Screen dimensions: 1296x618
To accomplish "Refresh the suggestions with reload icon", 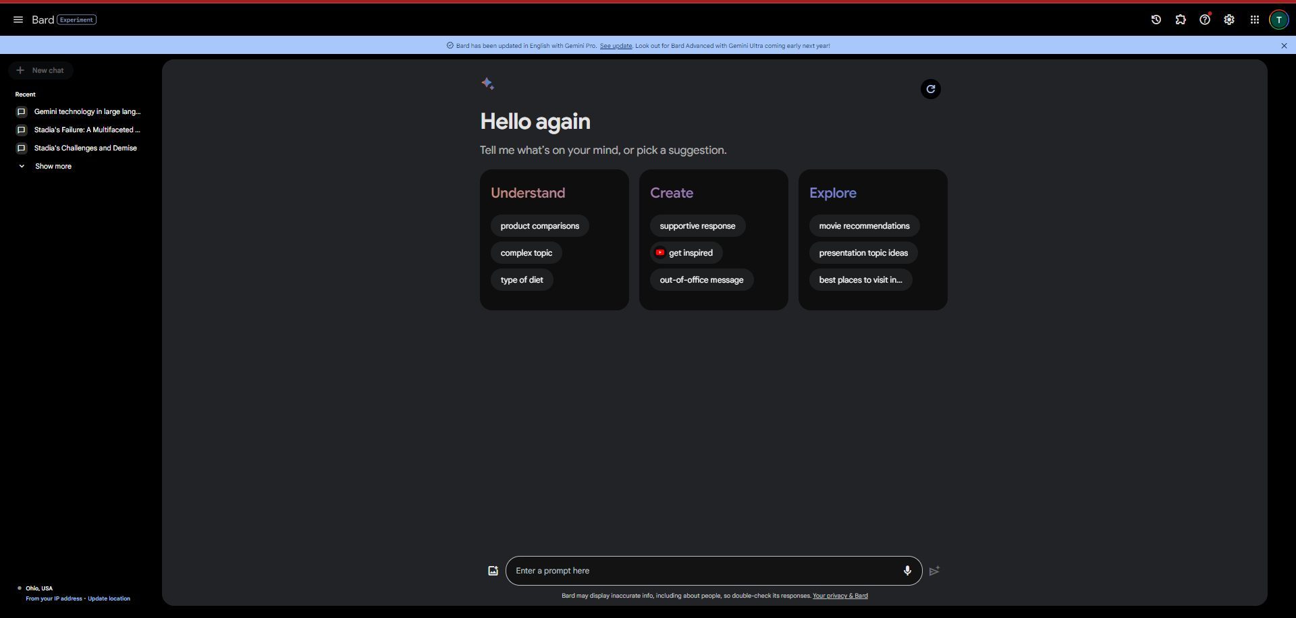I will (x=930, y=88).
